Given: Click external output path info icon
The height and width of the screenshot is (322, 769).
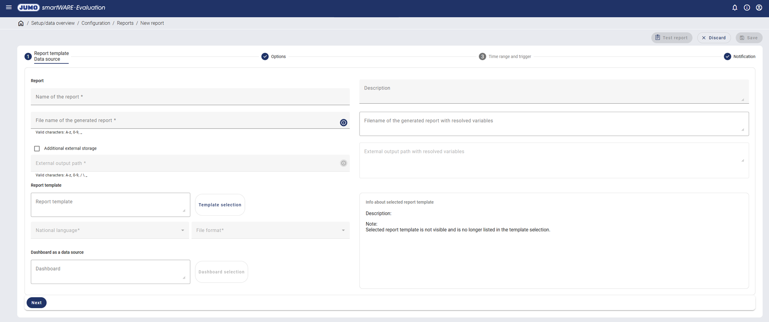Looking at the screenshot, I should point(343,163).
